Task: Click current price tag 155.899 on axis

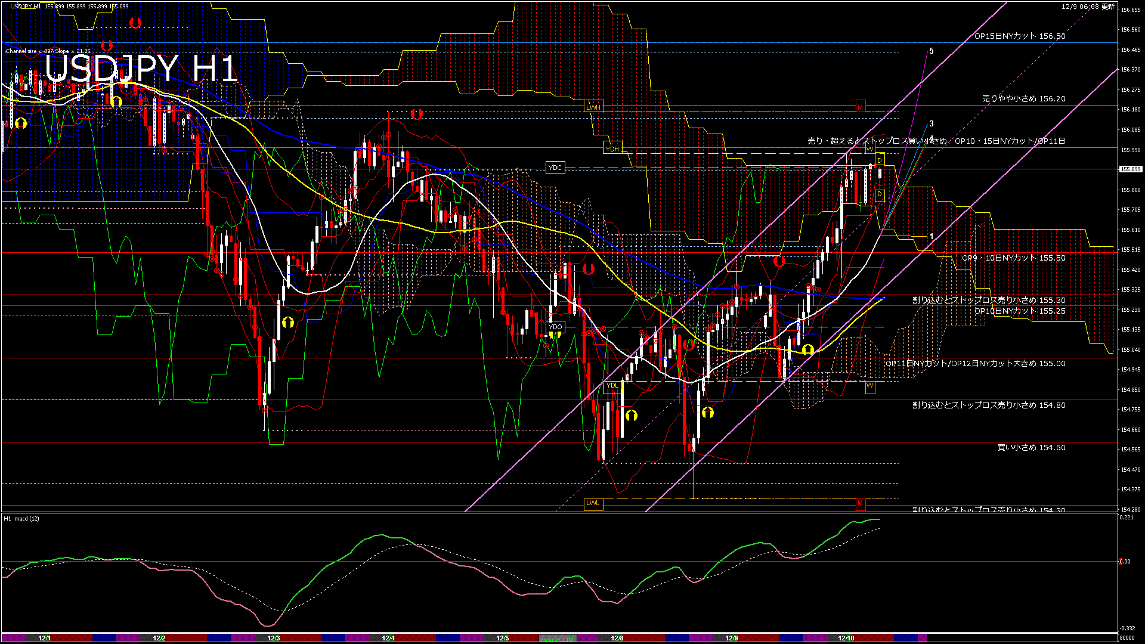Action: [x=1130, y=169]
